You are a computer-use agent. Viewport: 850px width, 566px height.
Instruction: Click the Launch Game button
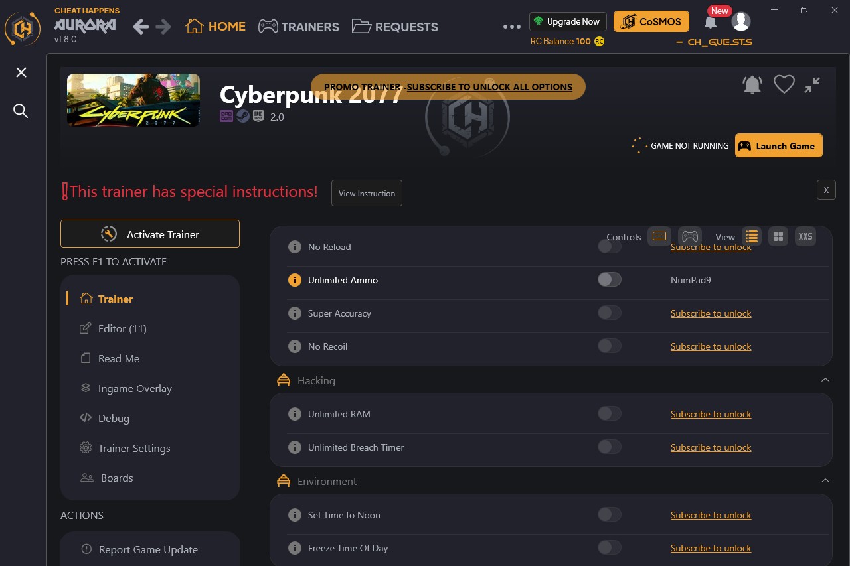click(779, 146)
